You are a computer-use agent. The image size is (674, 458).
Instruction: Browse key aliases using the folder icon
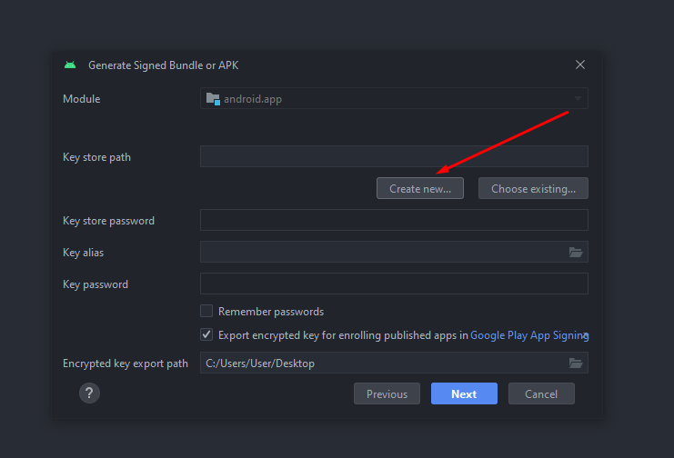click(575, 252)
